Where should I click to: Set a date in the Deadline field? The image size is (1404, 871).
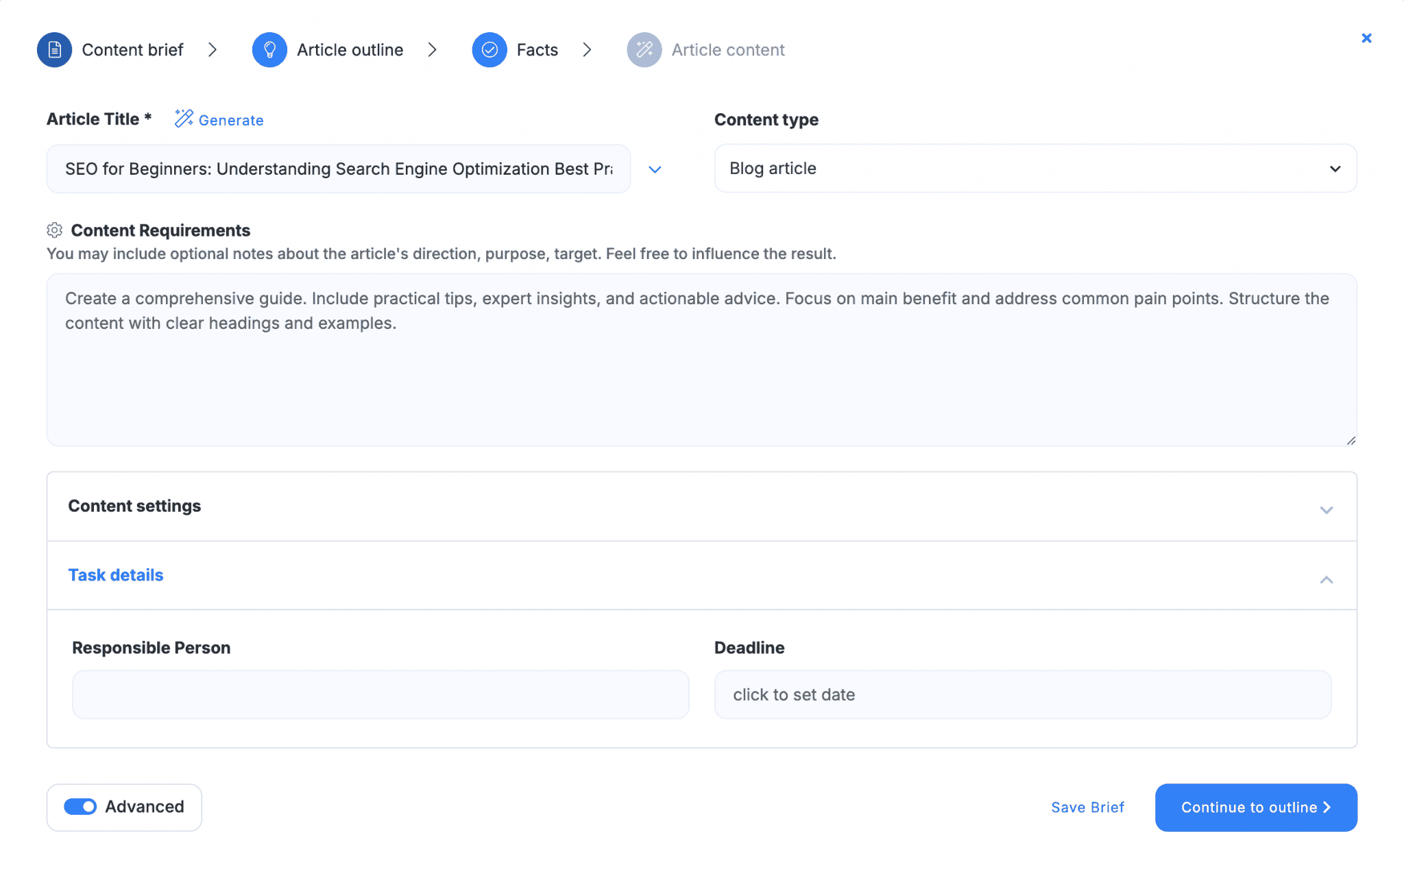pyautogui.click(x=1021, y=694)
